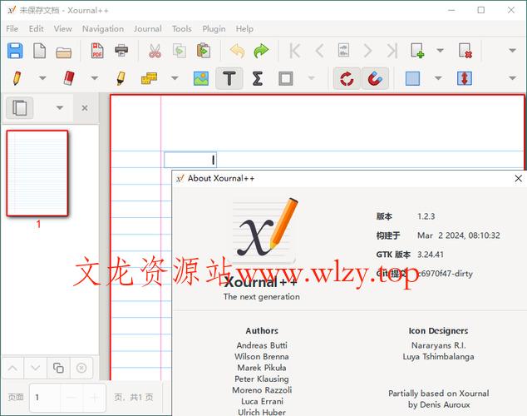The width and height of the screenshot is (527, 416).
Task: Pick the blue region select tool
Action: click(x=412, y=78)
